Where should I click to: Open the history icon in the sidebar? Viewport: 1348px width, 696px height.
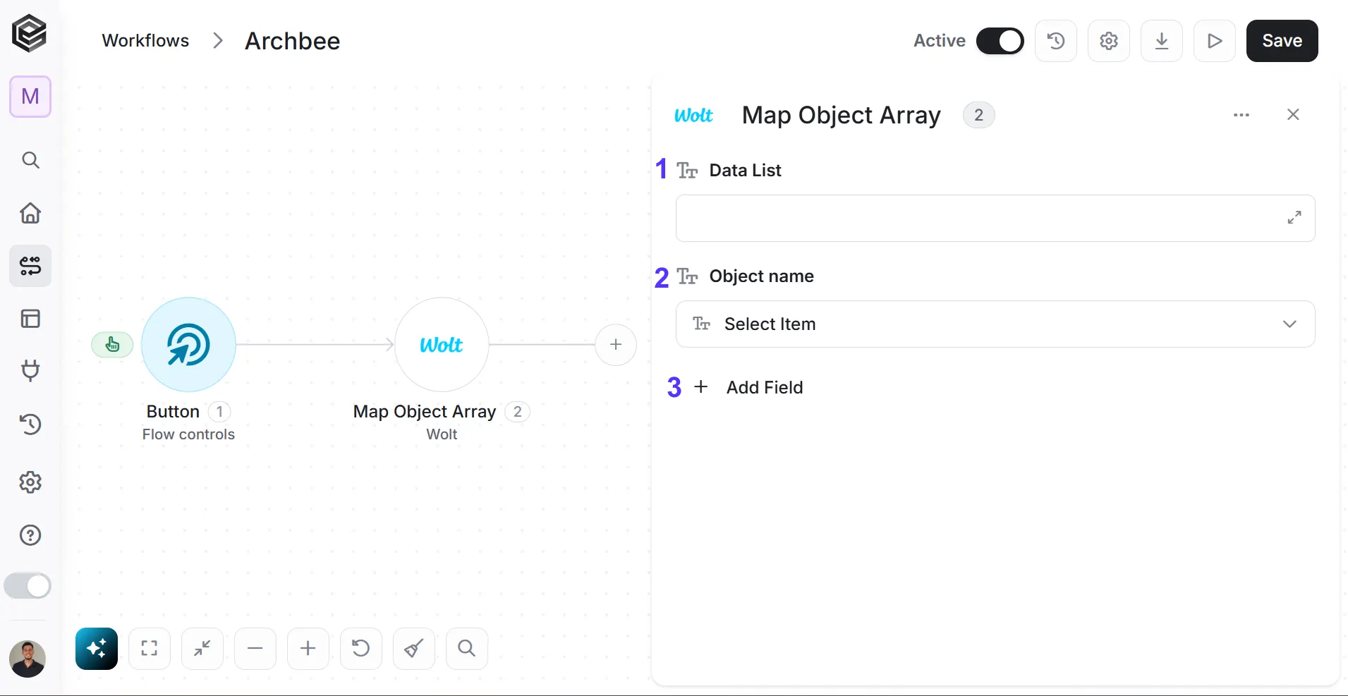(x=30, y=424)
